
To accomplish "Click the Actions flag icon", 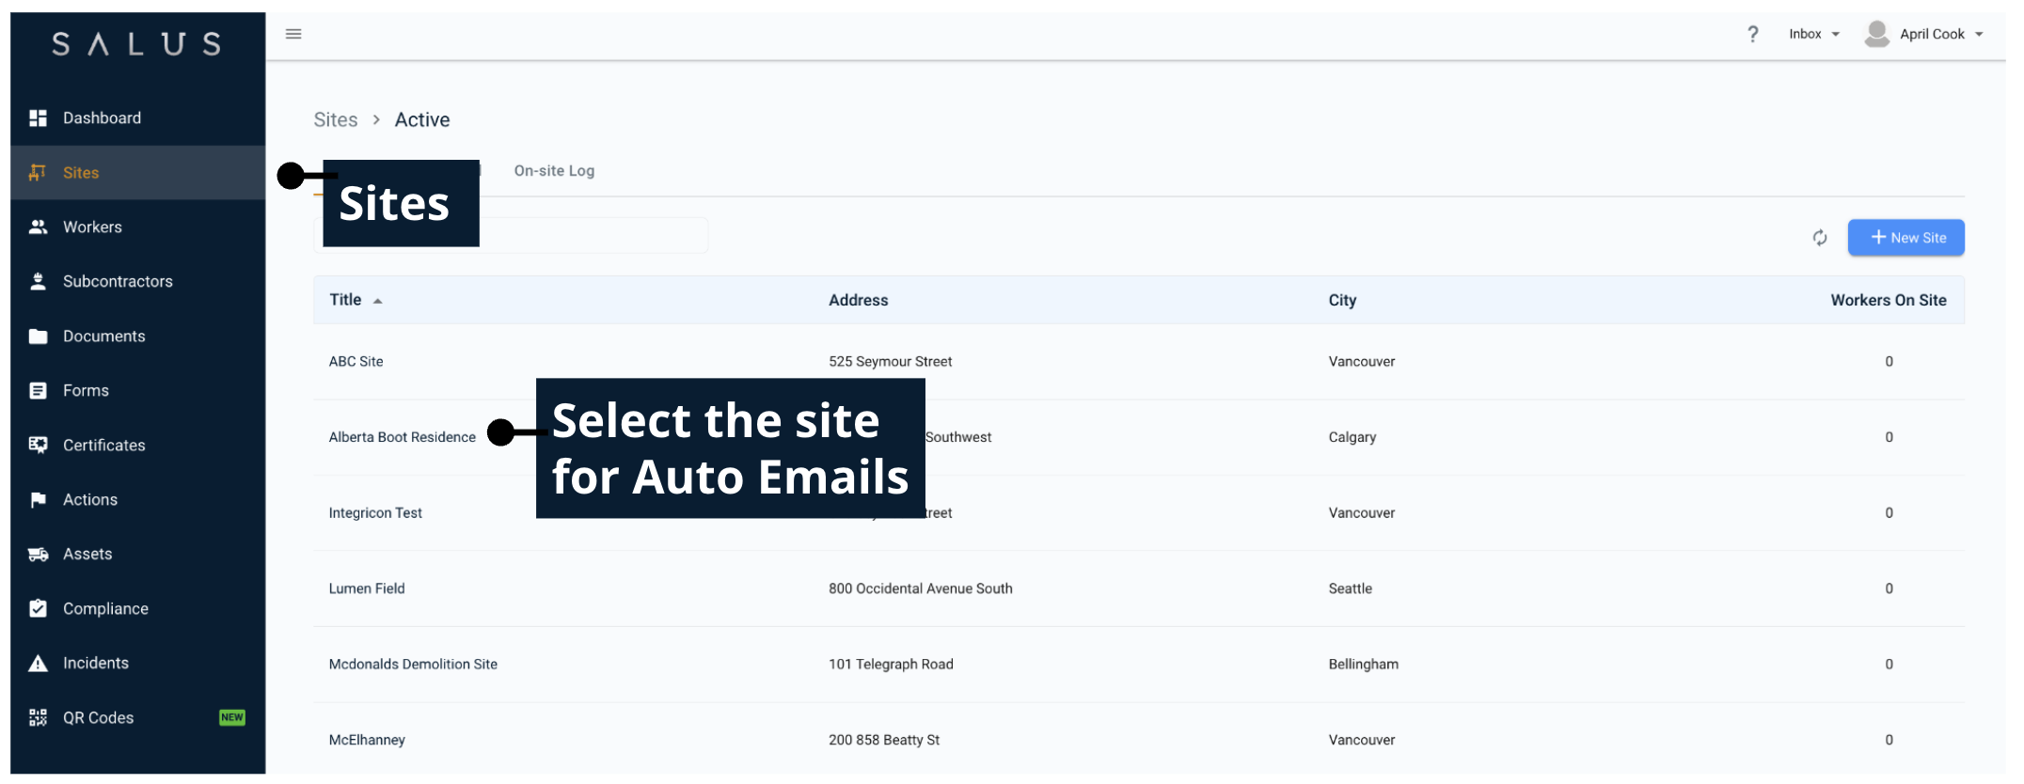I will [38, 500].
